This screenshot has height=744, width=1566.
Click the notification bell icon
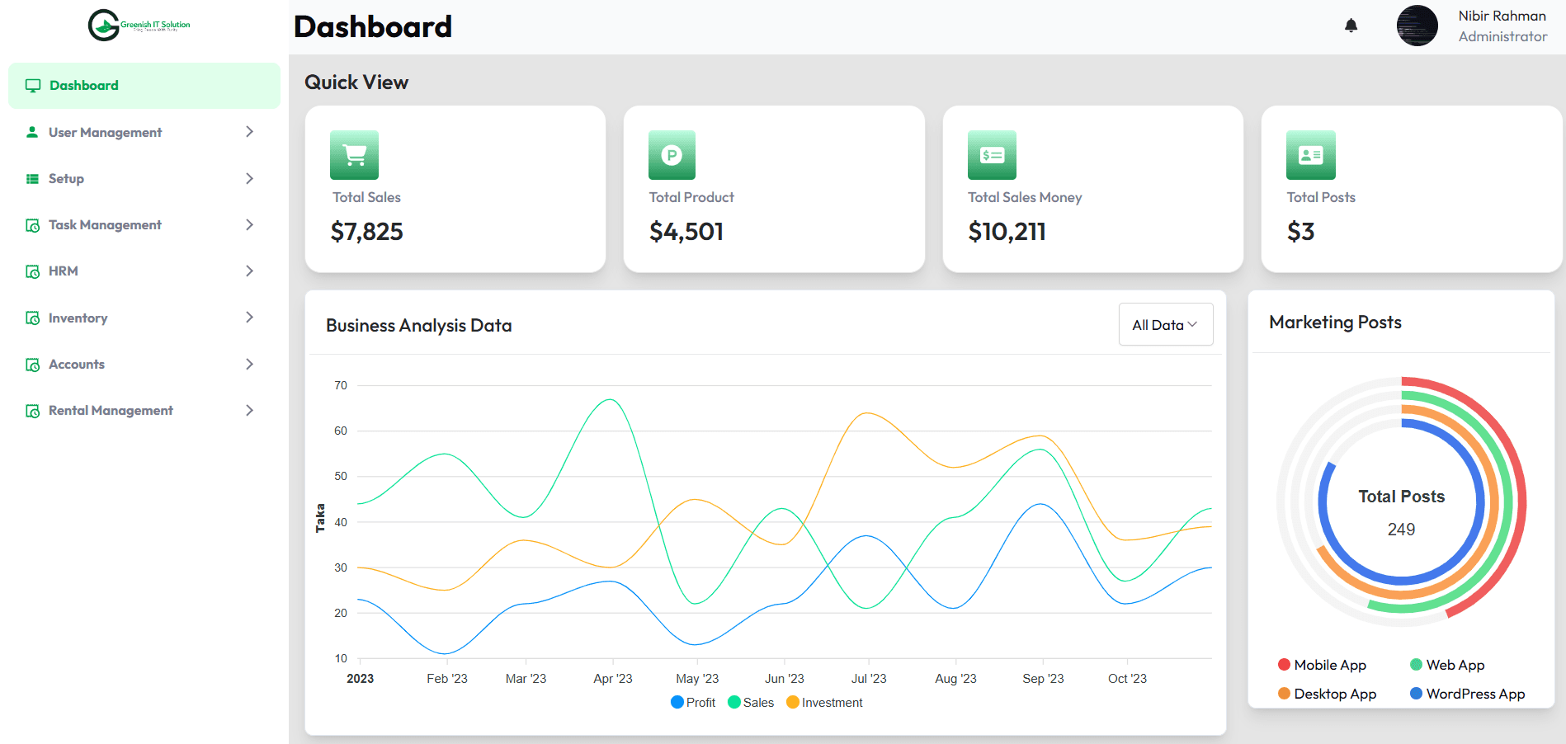[1351, 26]
